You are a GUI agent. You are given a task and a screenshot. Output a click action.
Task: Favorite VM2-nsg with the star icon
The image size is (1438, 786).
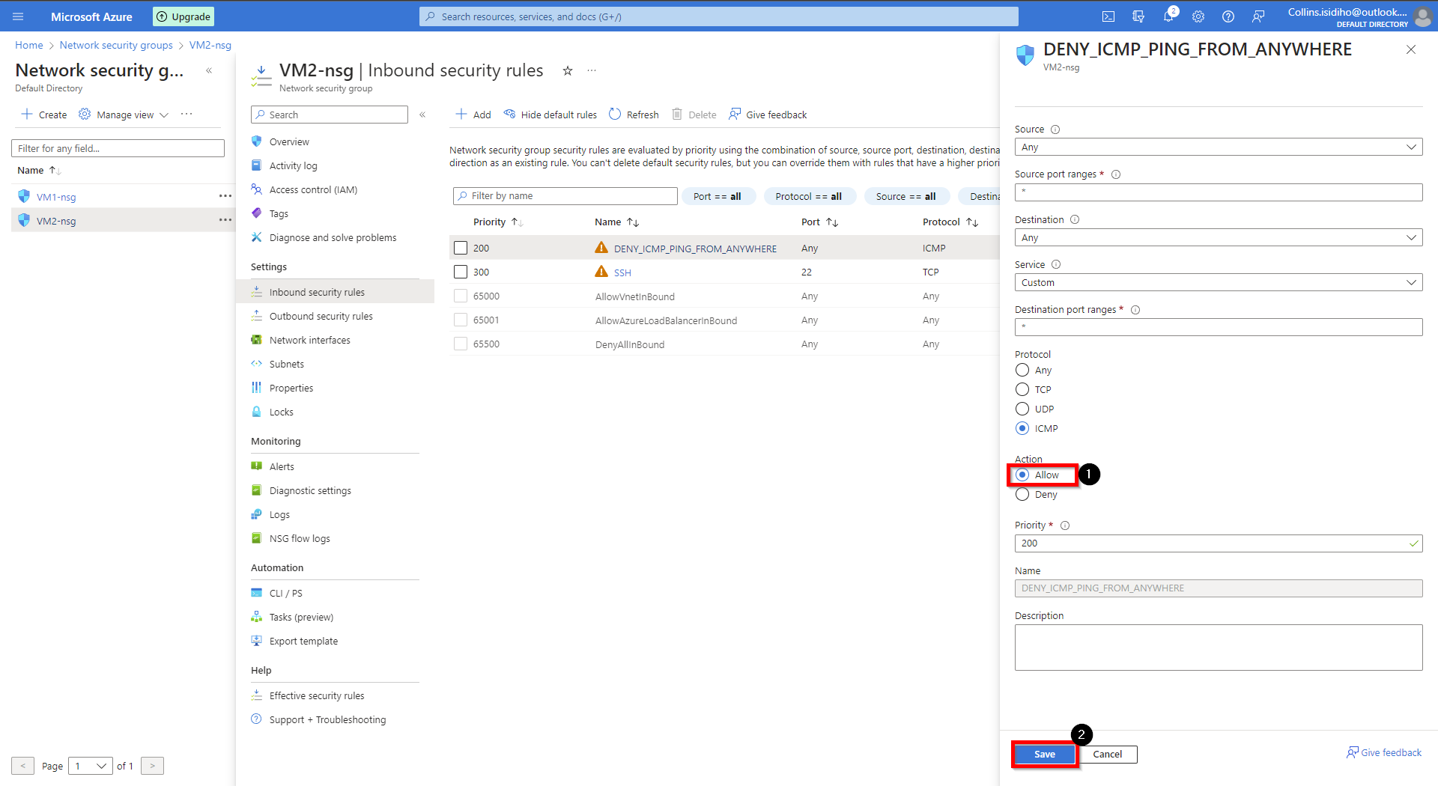click(x=568, y=70)
